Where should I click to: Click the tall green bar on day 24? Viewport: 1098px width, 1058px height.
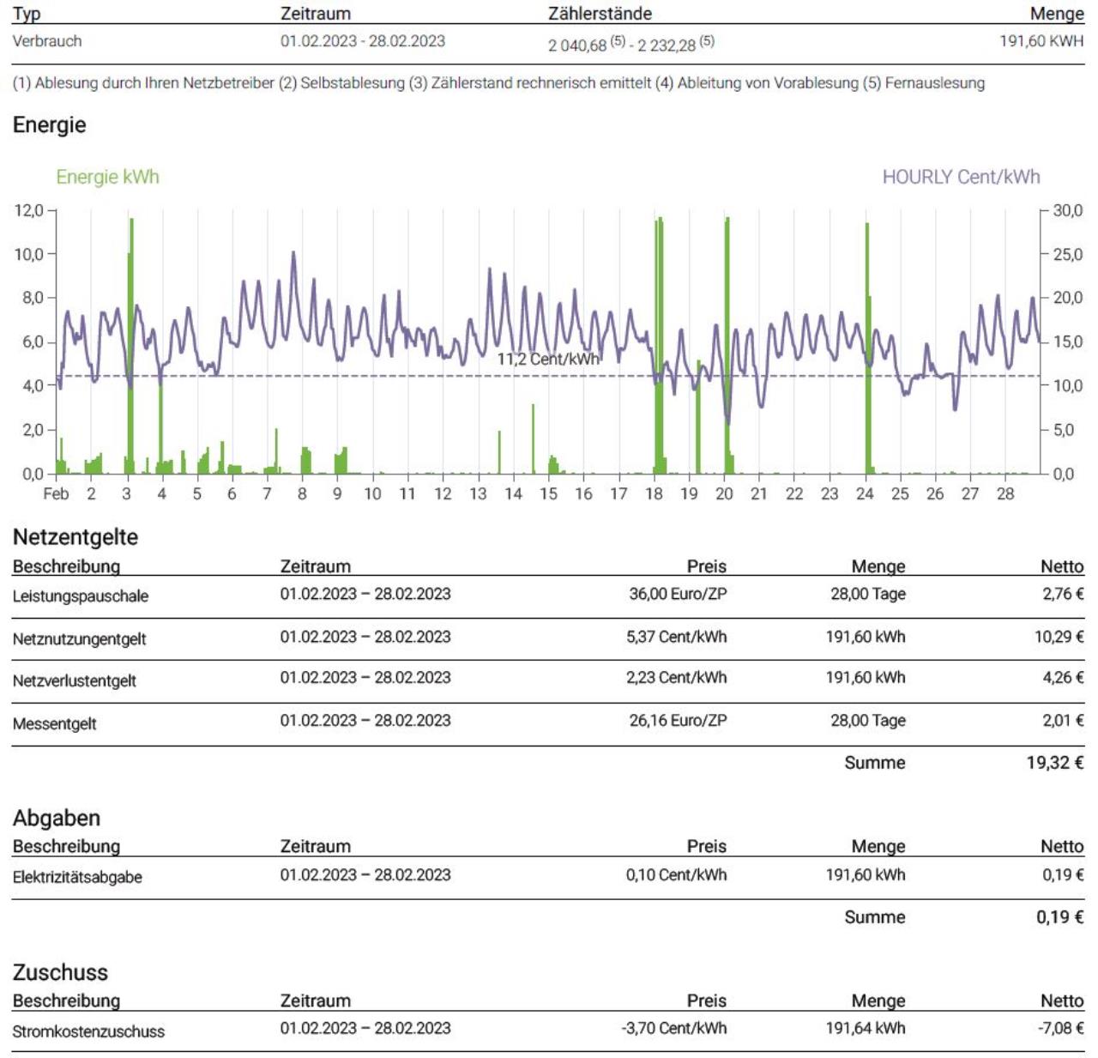[868, 348]
